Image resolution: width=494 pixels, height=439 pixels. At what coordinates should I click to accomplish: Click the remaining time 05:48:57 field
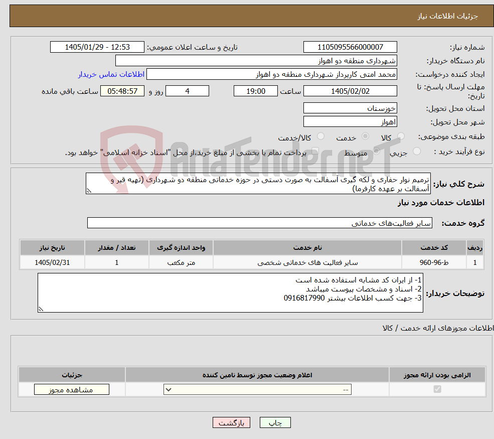click(122, 91)
